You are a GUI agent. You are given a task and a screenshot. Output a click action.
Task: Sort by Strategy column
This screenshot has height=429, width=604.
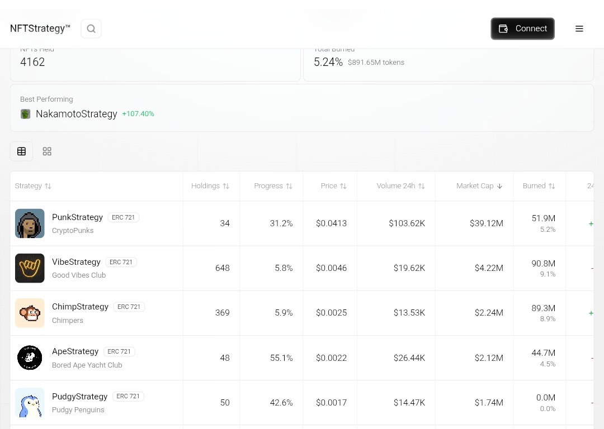pos(33,186)
